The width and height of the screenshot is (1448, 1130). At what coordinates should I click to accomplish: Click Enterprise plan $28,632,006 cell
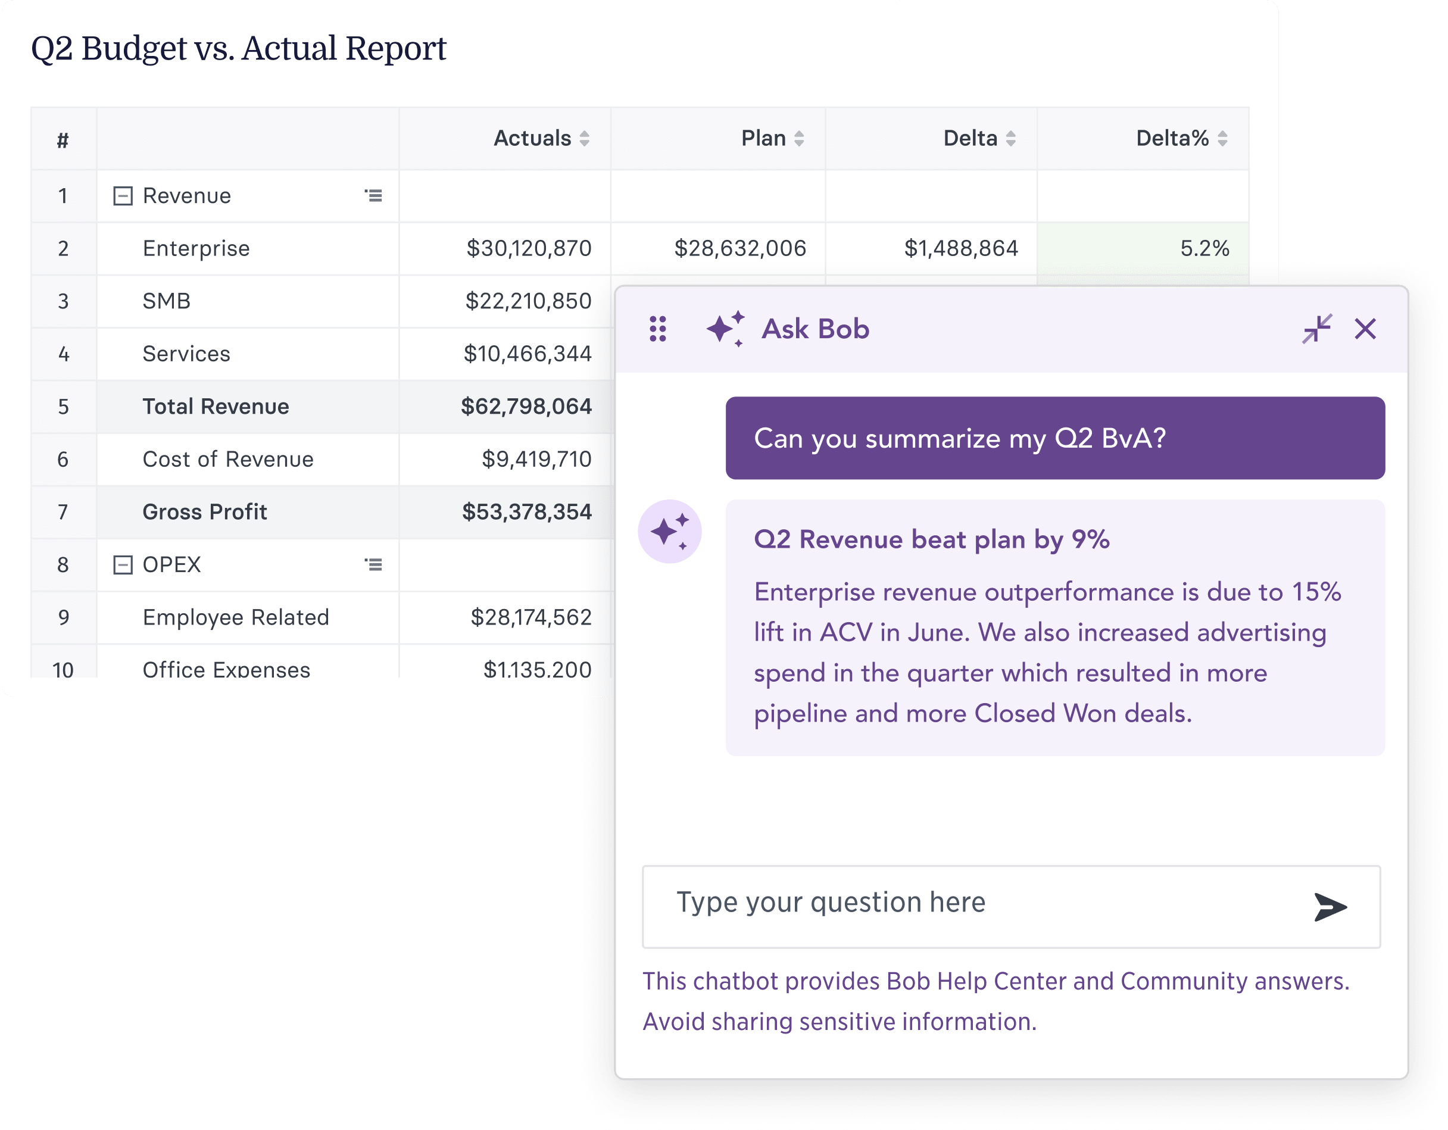(718, 248)
